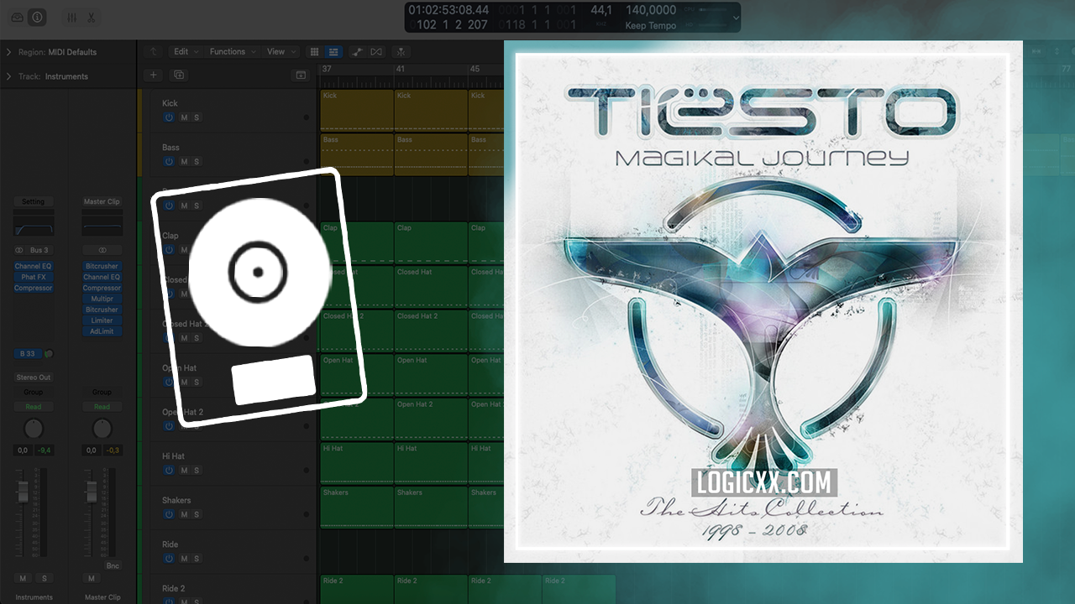The image size is (1075, 604).
Task: Select the first Kick region
Action: [x=356, y=110]
